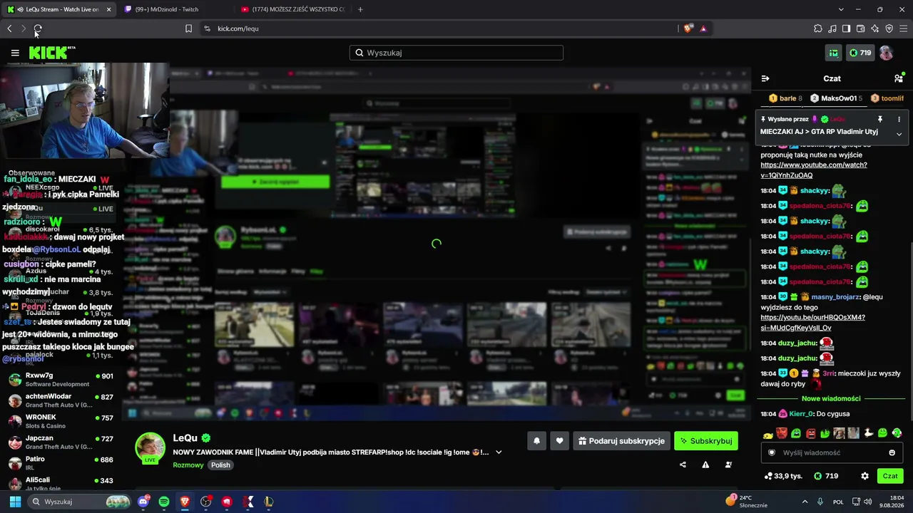Image resolution: width=913 pixels, height=513 pixels.
Task: Open the chat users list icon
Action: (899, 78)
